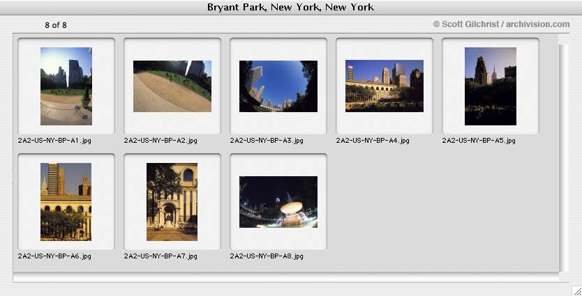
Task: Click filename 2A2-US-NY-BP-A5.jpg
Action: click(479, 141)
